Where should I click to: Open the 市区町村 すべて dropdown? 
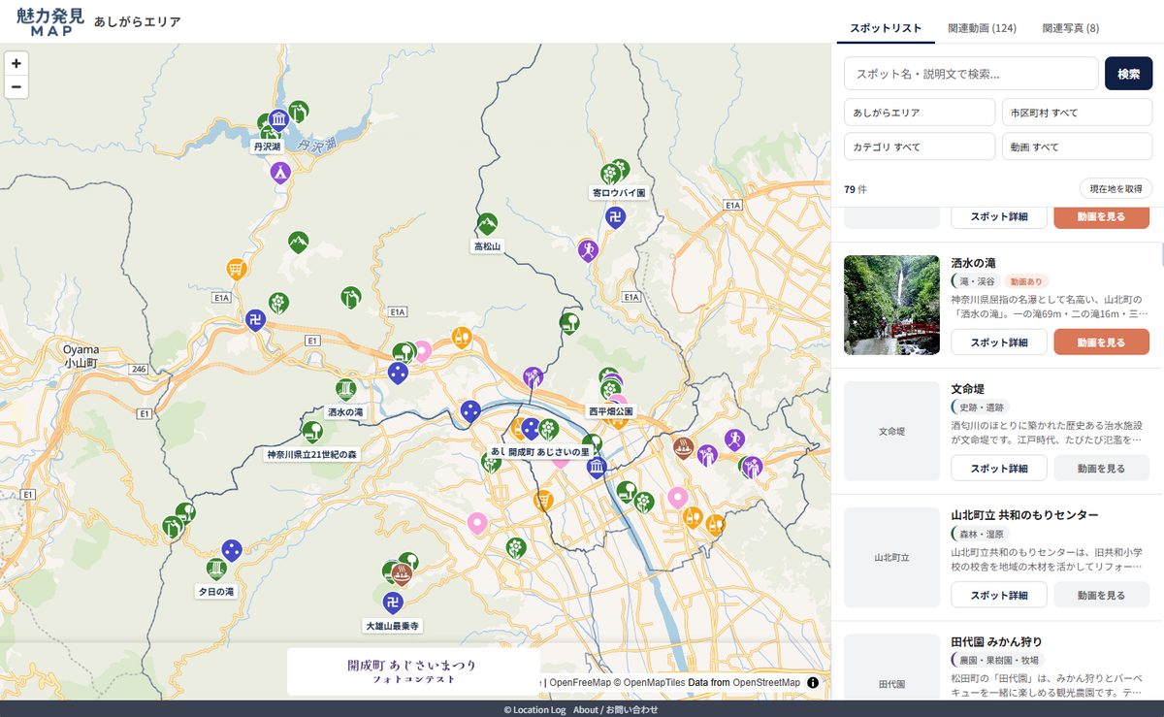click(1078, 113)
